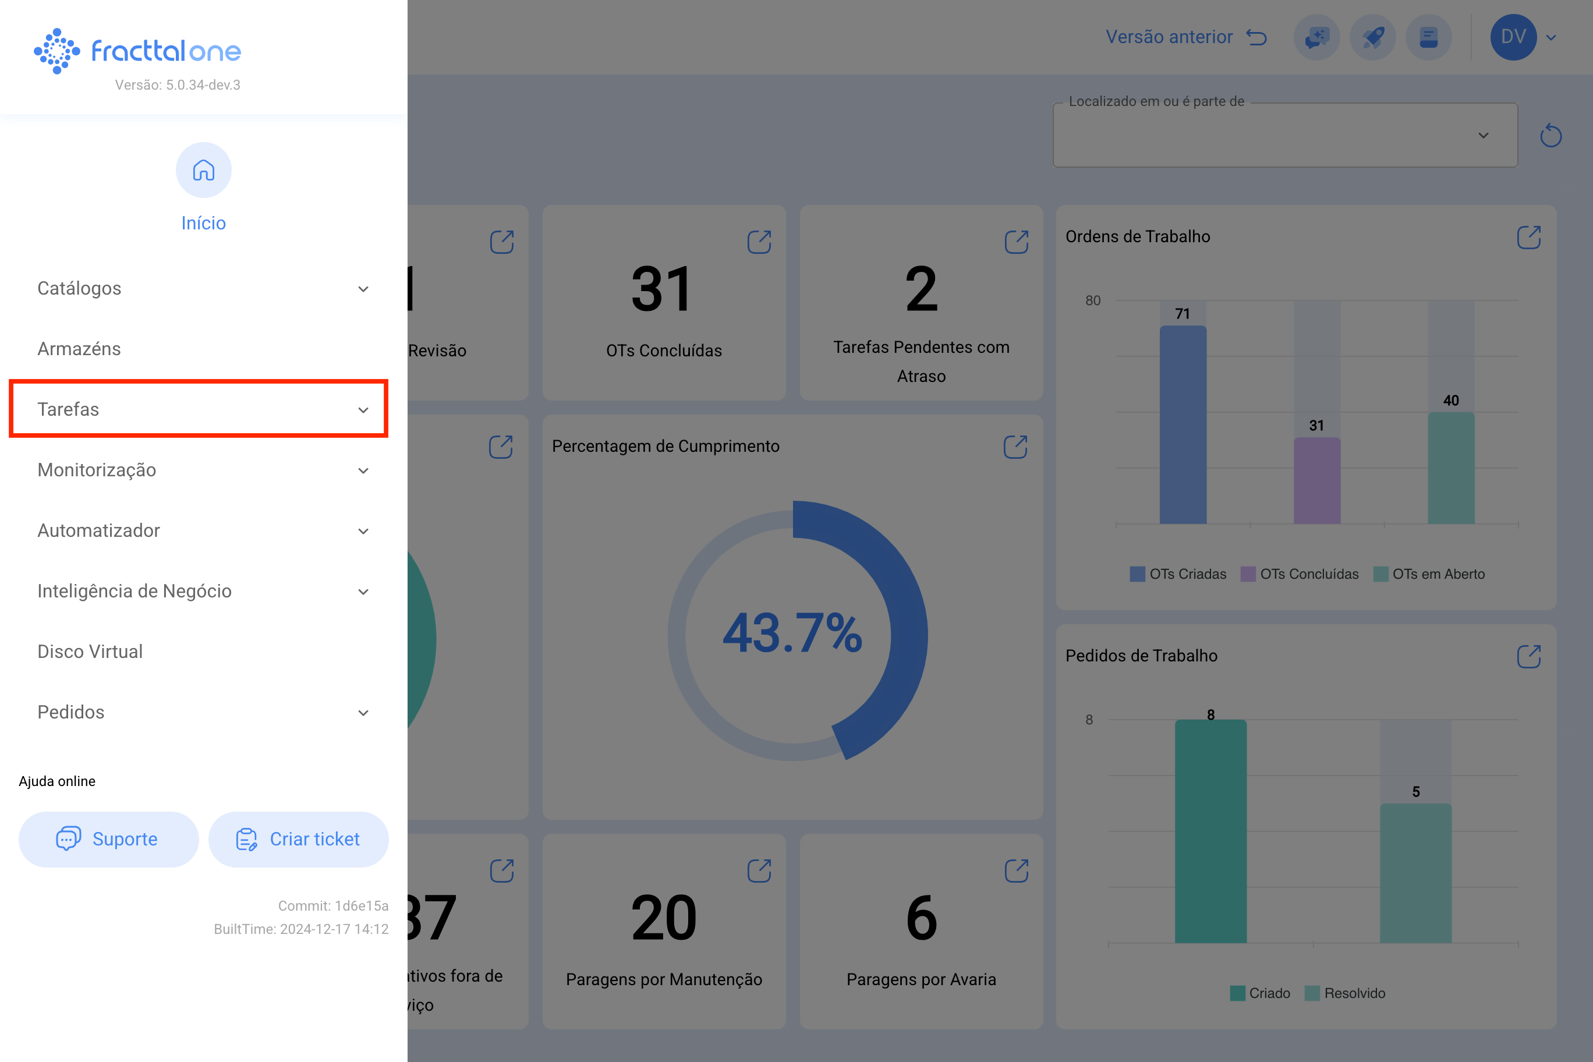Open OTs Concluídas card external link
1593x1062 pixels.
point(759,242)
